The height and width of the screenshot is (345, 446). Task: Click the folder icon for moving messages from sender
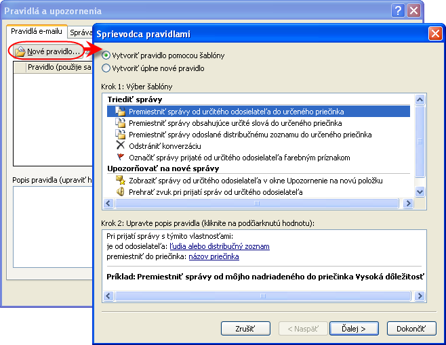click(121, 112)
